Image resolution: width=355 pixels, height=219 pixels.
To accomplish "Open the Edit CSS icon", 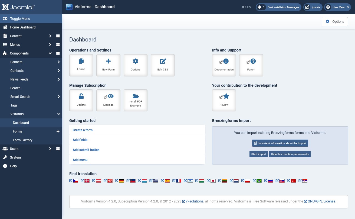I will 163,65.
